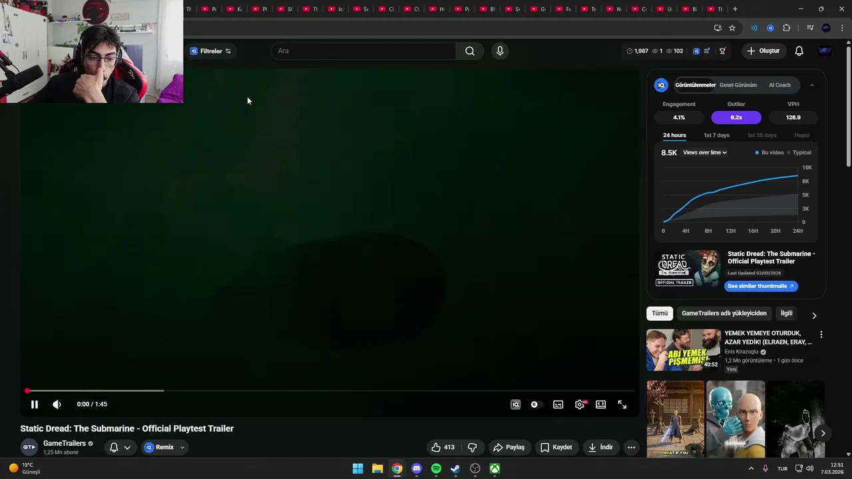
Task: Open Static Dread thumbnail in vidIQ panel
Action: click(688, 268)
